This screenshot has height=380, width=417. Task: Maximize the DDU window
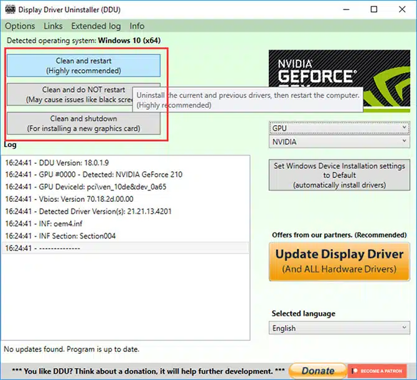(x=374, y=9)
